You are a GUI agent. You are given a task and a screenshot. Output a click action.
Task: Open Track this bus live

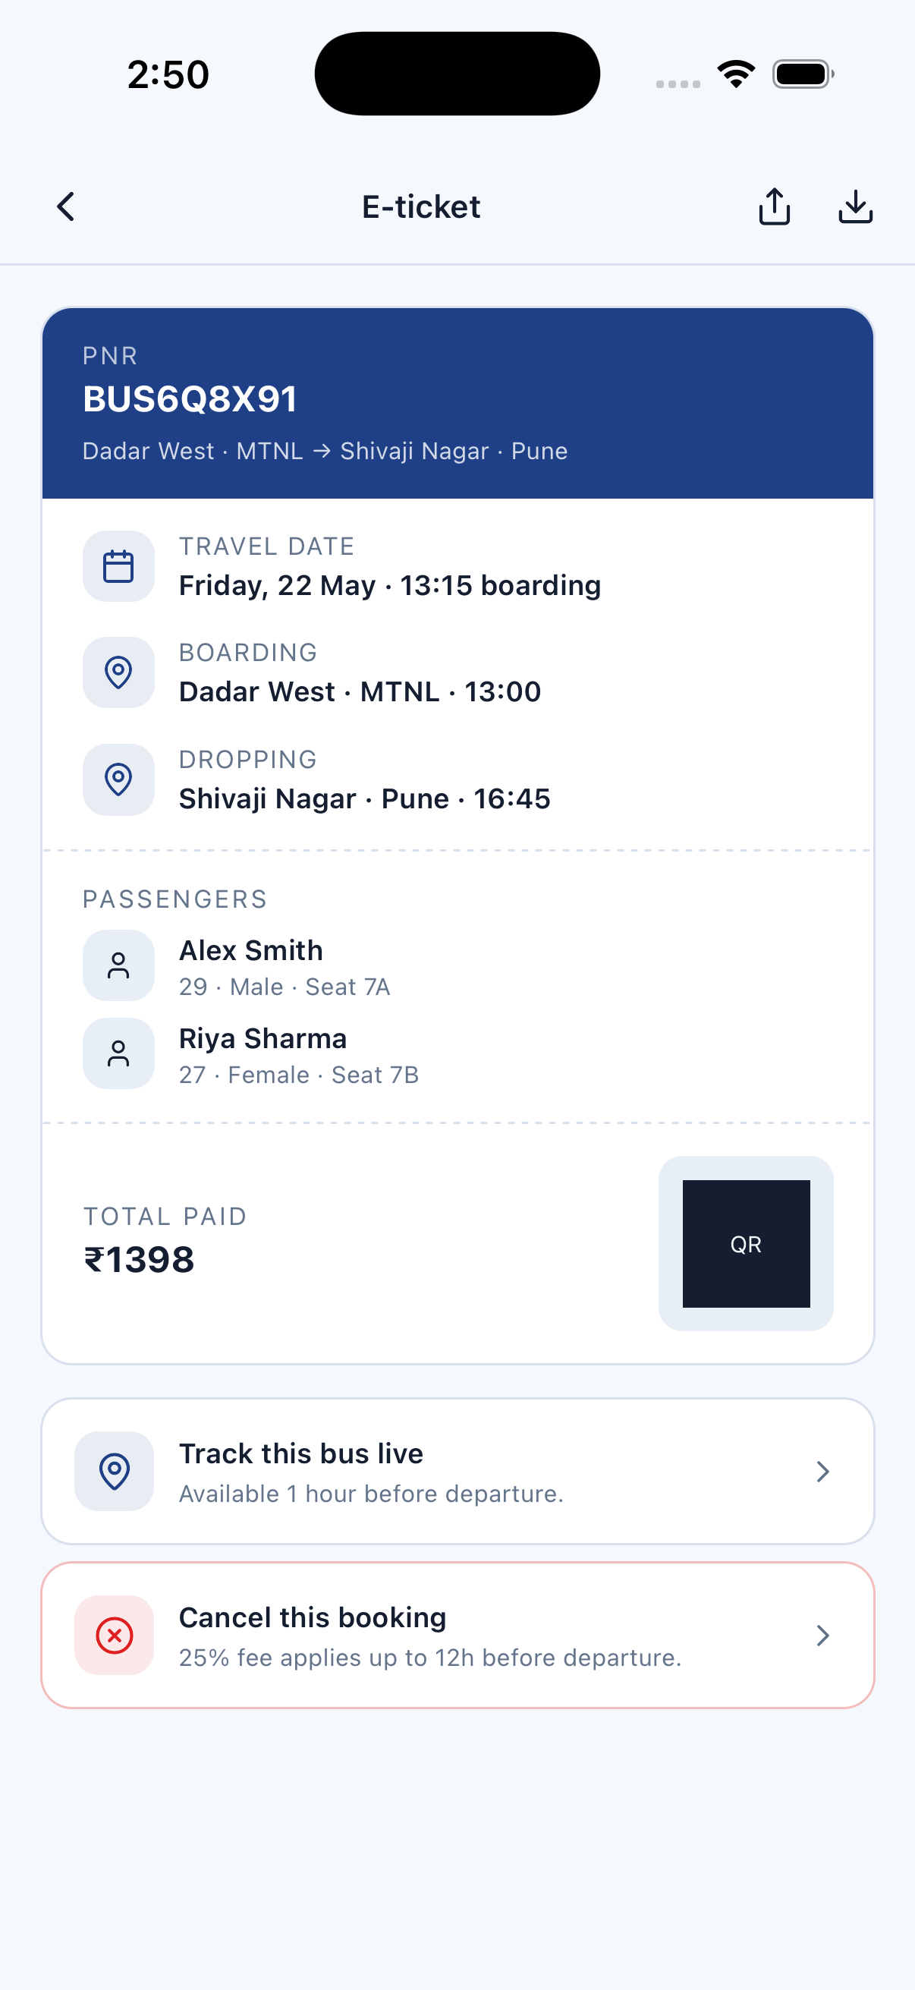457,1471
